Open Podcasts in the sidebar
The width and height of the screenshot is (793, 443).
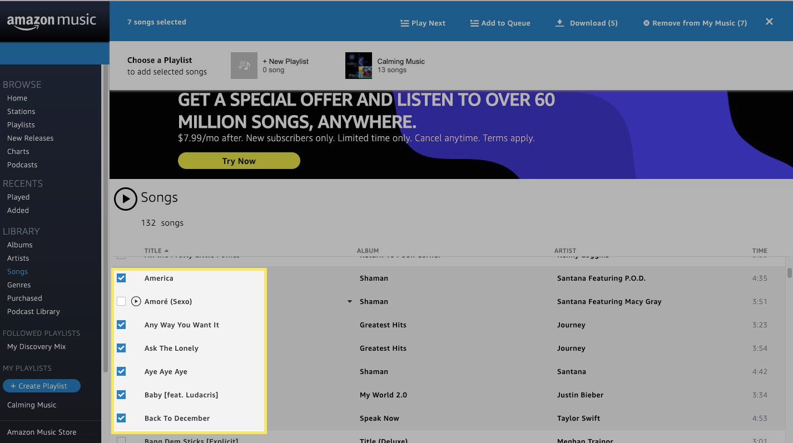[x=22, y=165]
